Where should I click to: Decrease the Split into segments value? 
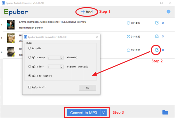(62, 68)
